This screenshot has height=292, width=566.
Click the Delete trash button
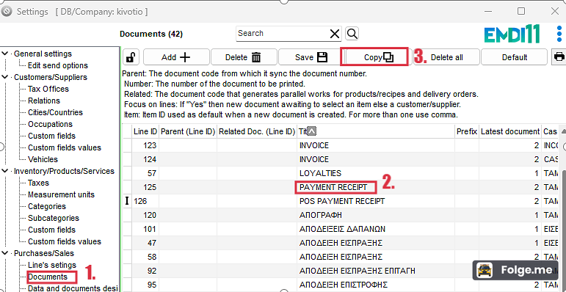pyautogui.click(x=244, y=57)
